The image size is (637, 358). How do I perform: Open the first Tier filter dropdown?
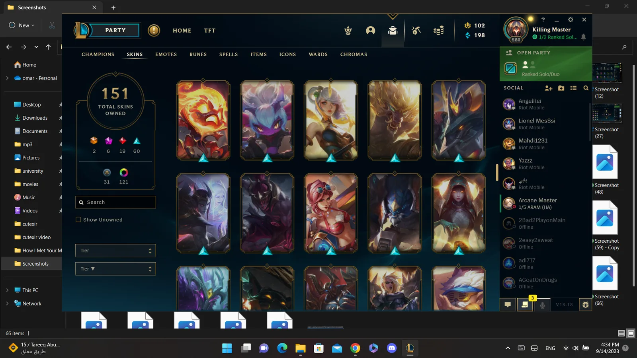coord(115,251)
